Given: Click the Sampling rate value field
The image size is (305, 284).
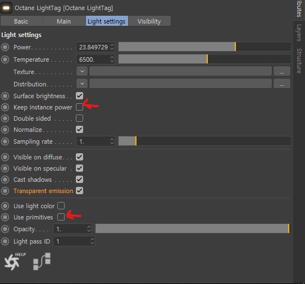Looking at the screenshot, I should [95, 141].
